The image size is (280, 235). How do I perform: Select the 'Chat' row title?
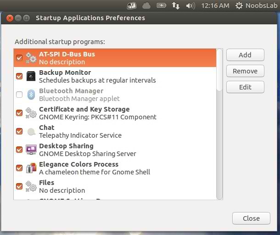click(x=47, y=128)
